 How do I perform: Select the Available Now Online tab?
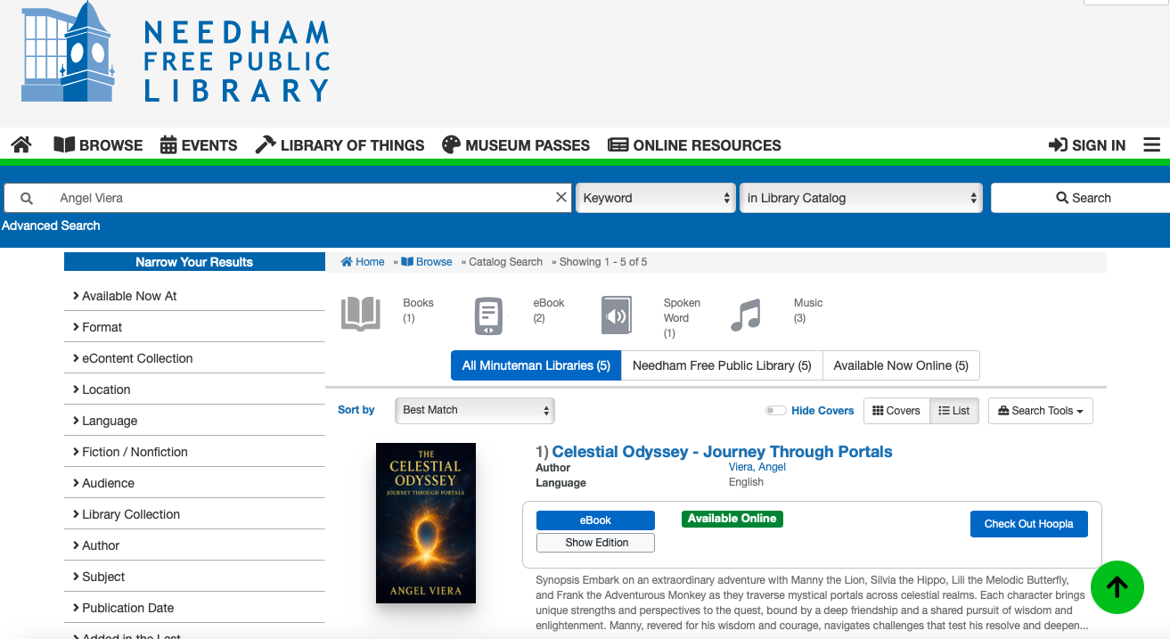click(x=900, y=365)
